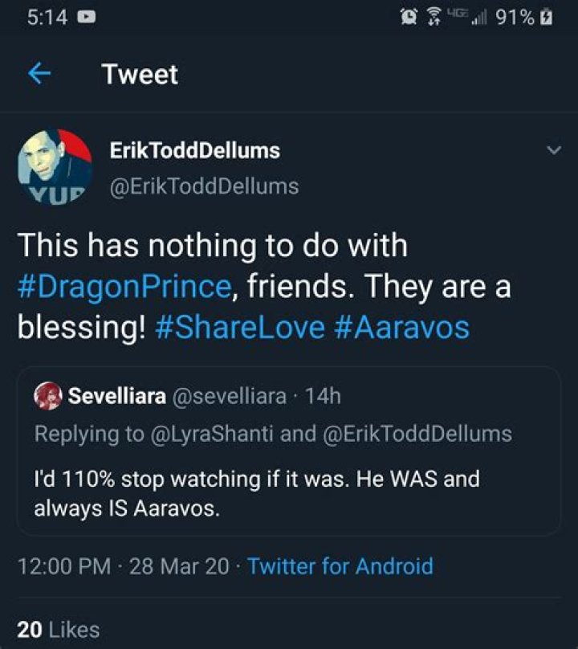Tap the Tweet header title
This screenshot has width=578, height=649.
pos(140,75)
